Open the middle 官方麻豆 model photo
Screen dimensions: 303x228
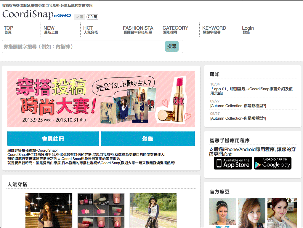[251, 213]
